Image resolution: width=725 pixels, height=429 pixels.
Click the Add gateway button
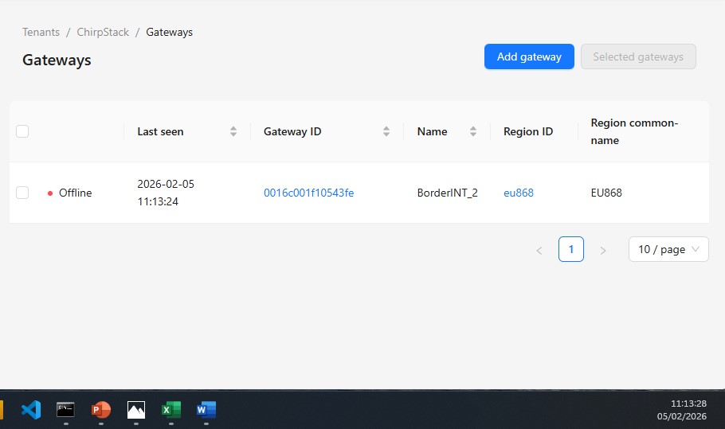click(x=529, y=57)
